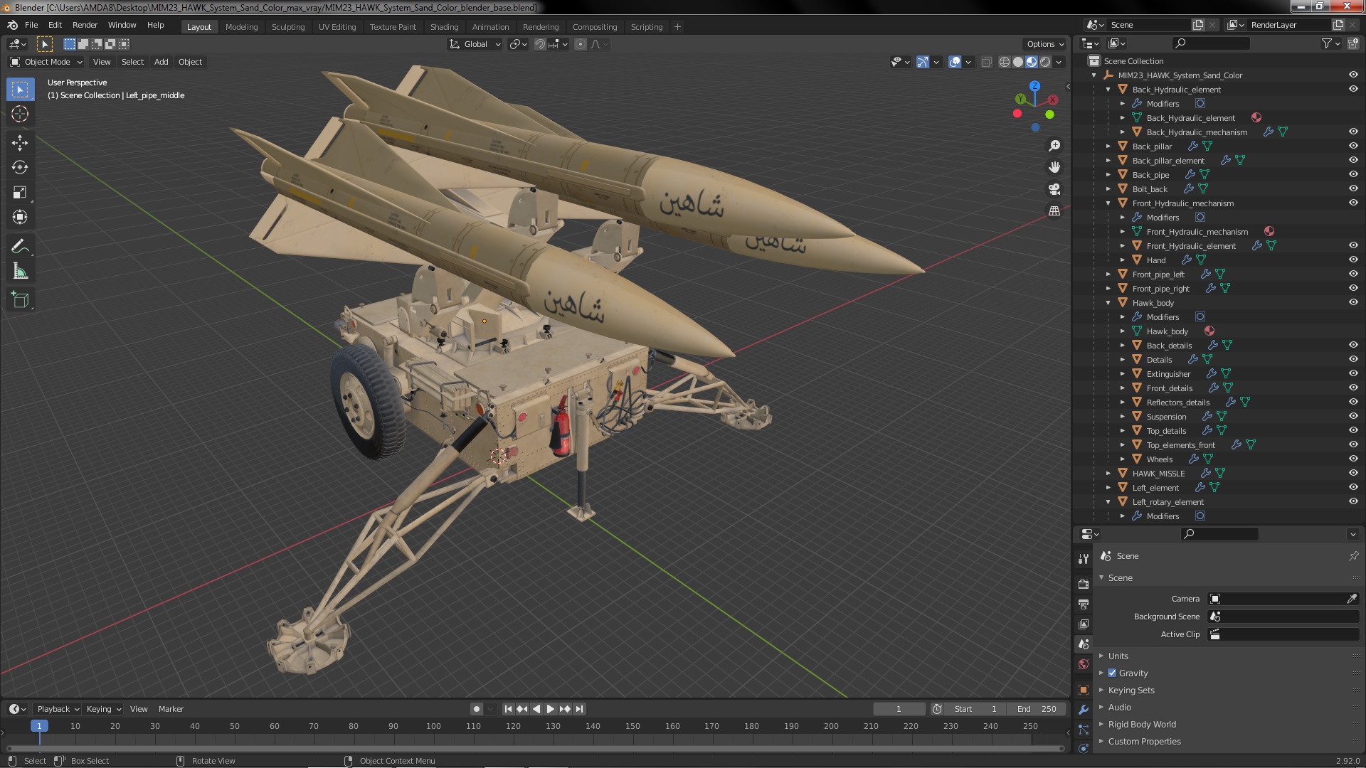Expand the Rigid Body World panel
Viewport: 1366px width, 768px height.
pos(1141,724)
